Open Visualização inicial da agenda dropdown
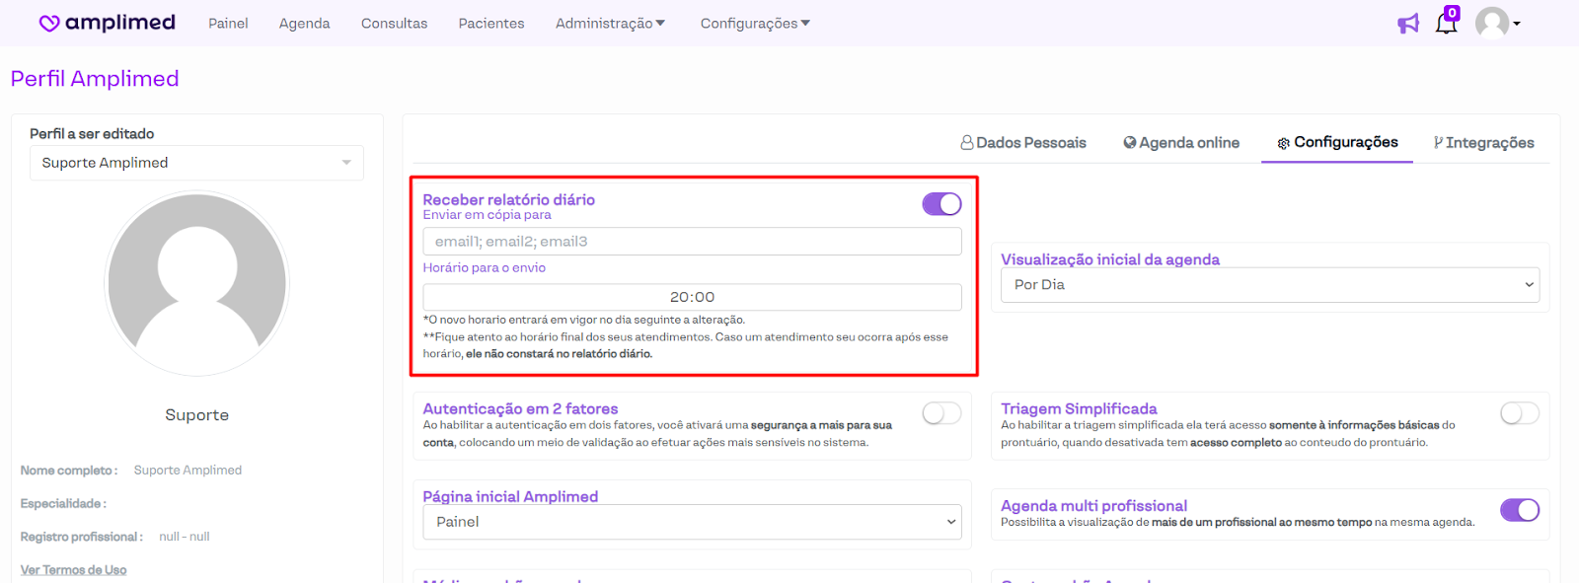Viewport: 1579px width, 583px height. click(x=1270, y=285)
